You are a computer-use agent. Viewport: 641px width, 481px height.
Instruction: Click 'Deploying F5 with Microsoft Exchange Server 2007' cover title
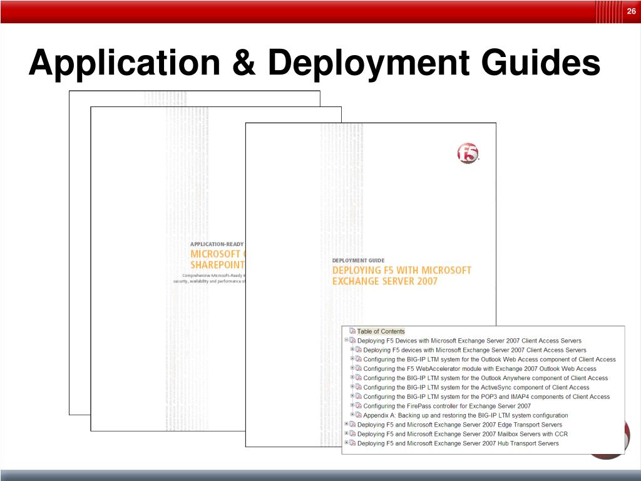[401, 276]
